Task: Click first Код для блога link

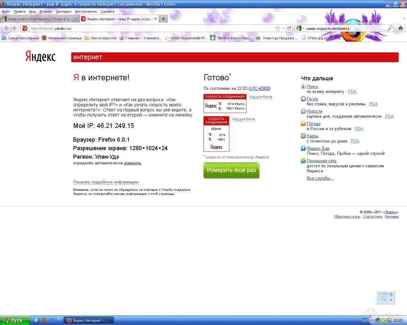Action: tap(261, 97)
